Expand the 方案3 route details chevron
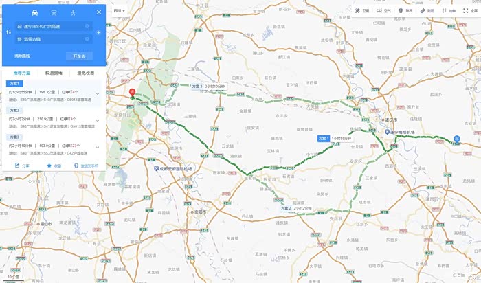Image resolution: width=481 pixels, height=283 pixels. pyautogui.click(x=98, y=147)
